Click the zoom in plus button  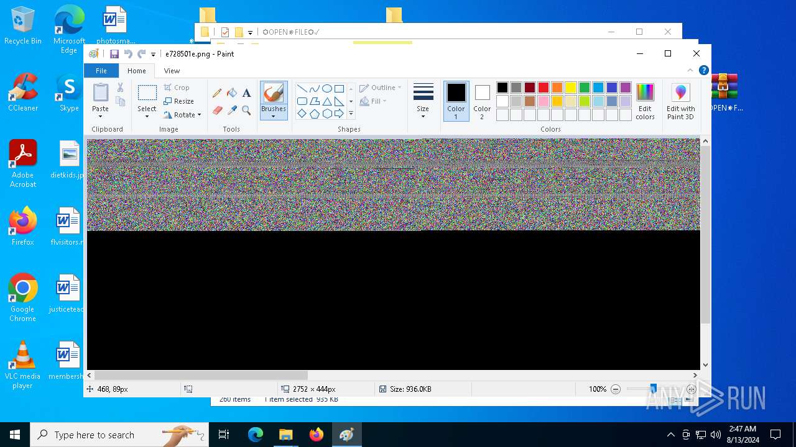(x=692, y=389)
